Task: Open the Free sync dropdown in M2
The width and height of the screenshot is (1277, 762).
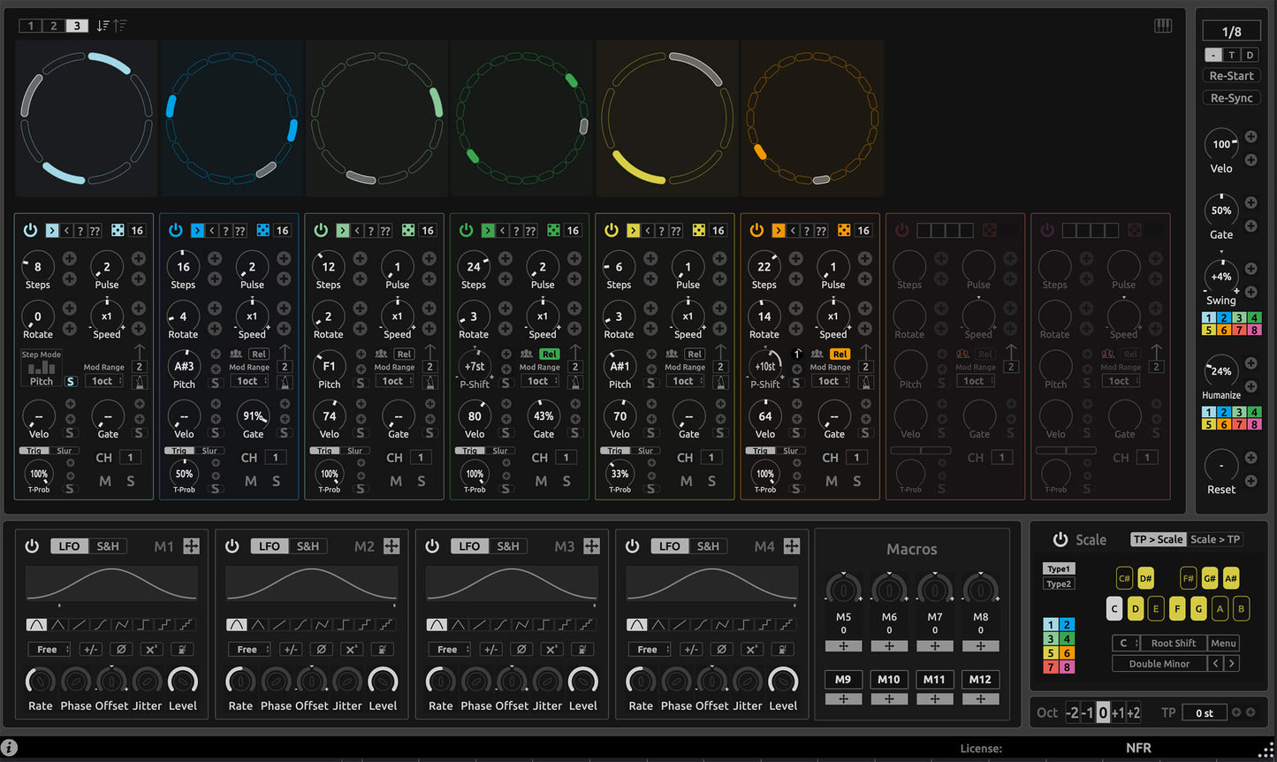Action: tap(249, 649)
